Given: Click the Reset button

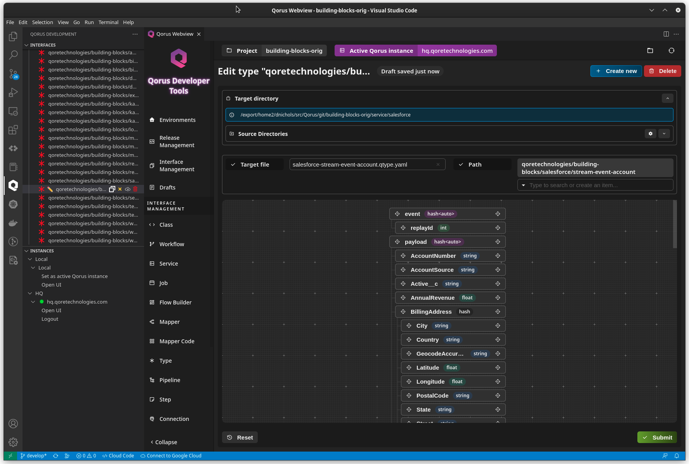Looking at the screenshot, I should tap(240, 438).
